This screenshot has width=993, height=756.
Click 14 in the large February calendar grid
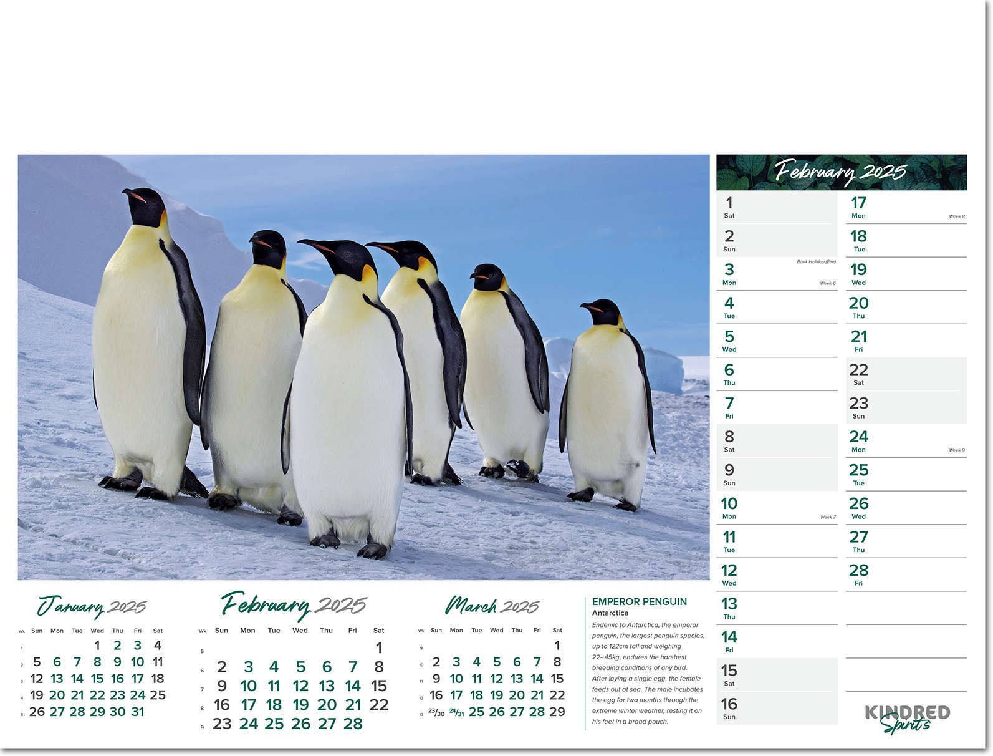click(x=353, y=686)
